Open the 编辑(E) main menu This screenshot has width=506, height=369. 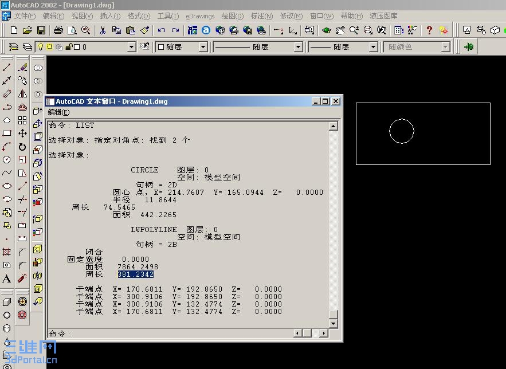(53, 16)
